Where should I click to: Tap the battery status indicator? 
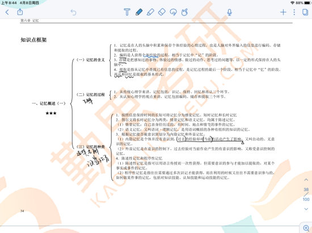coord(307,3)
